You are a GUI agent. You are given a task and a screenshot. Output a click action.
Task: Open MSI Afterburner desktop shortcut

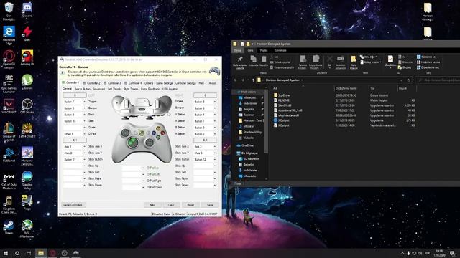pyautogui.click(x=27, y=229)
